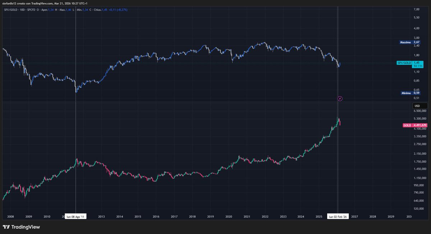Viewport: 431px width, 234px height.
Task: Click the 2010 year on time axis
Action: [47, 216]
